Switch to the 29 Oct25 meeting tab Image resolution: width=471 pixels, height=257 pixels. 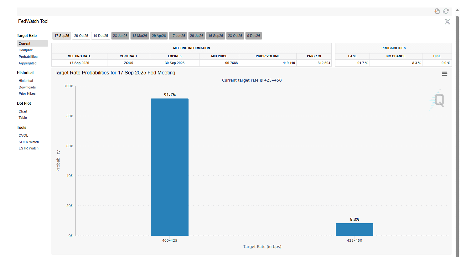point(81,36)
